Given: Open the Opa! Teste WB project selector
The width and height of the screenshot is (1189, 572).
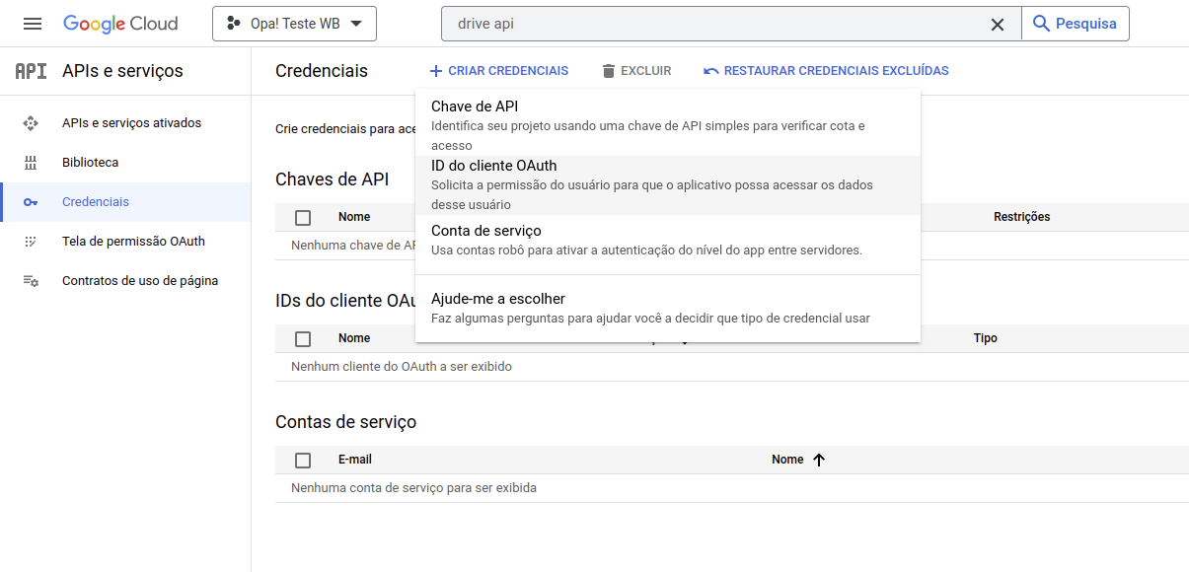Looking at the screenshot, I should click(x=294, y=24).
